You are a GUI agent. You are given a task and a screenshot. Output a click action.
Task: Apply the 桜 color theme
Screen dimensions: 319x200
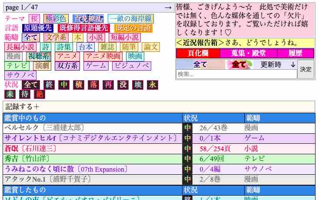(x=34, y=19)
